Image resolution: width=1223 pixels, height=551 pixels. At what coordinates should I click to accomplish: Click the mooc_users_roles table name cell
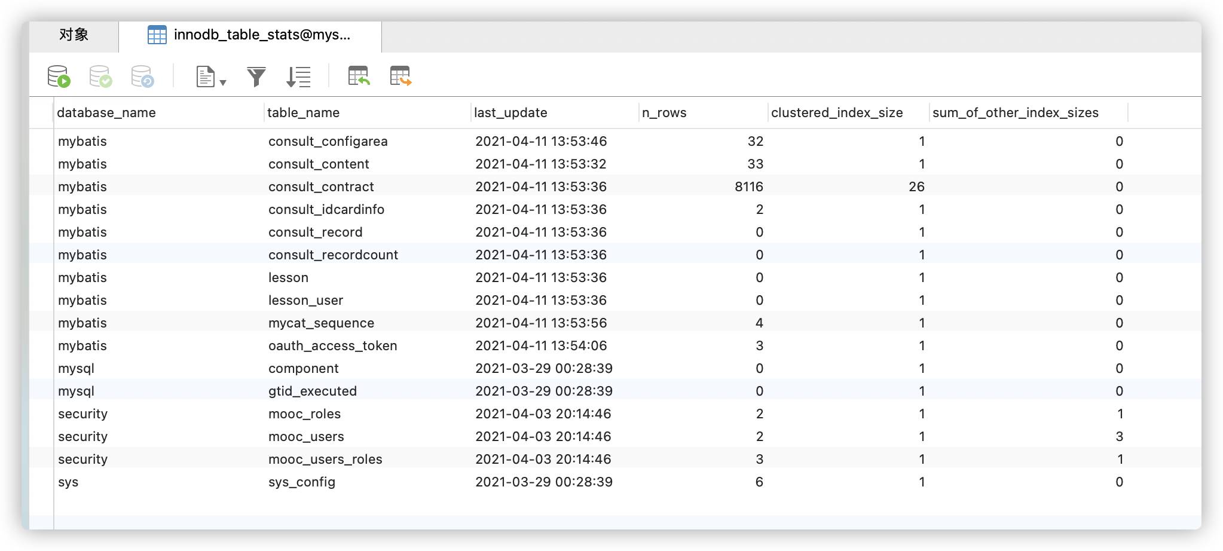pyautogui.click(x=325, y=459)
